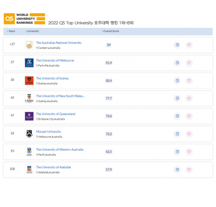The width and height of the screenshot is (216, 207).
Task: Click compare icon for University of Adelaide
Action: click(x=177, y=170)
